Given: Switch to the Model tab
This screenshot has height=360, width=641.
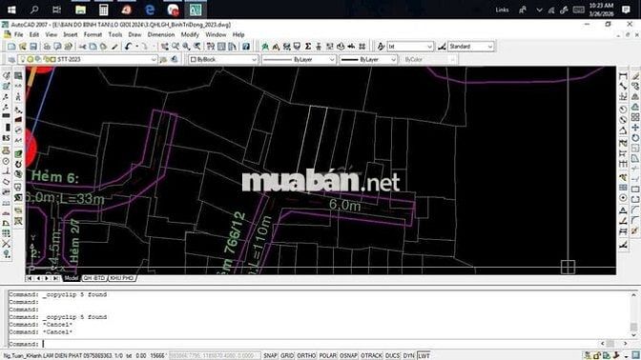Looking at the screenshot, I should coord(72,278).
